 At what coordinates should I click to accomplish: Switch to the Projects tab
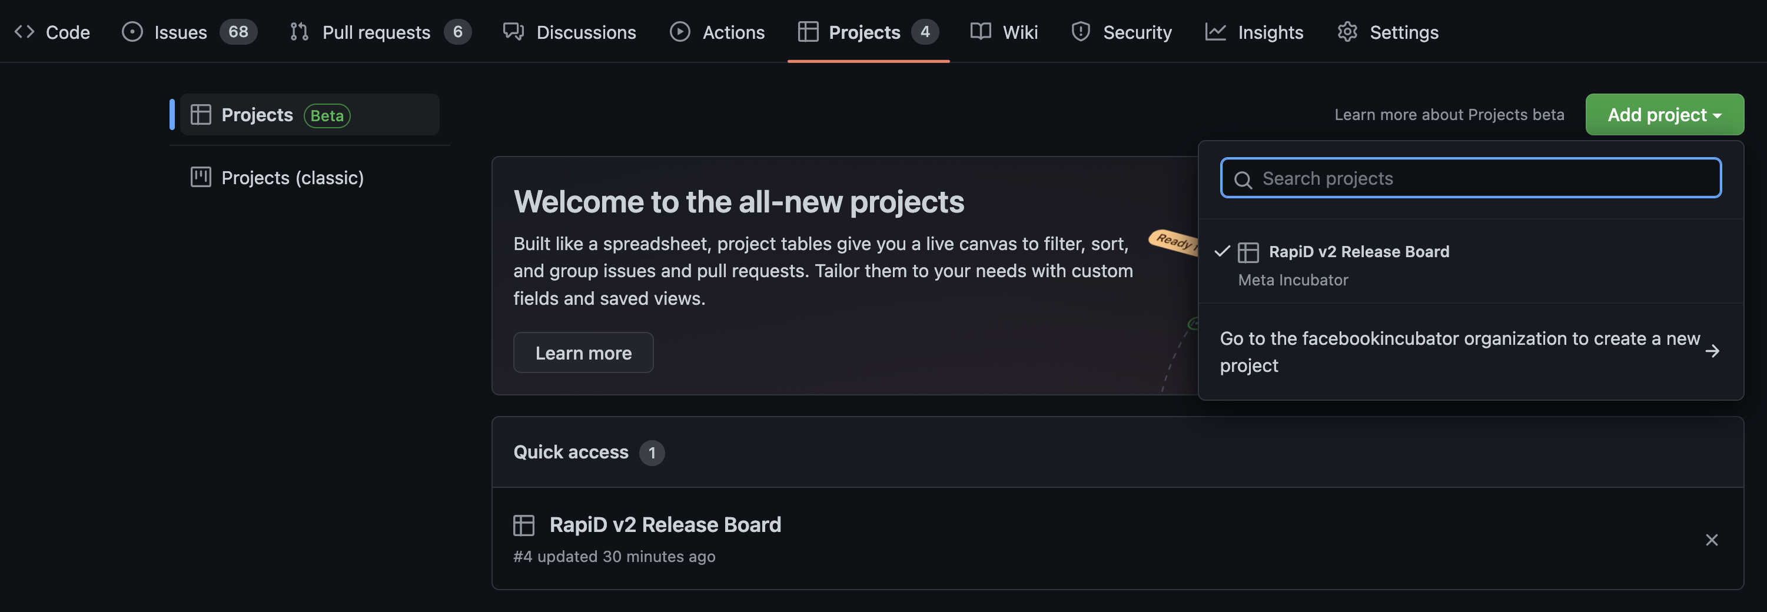click(x=864, y=32)
